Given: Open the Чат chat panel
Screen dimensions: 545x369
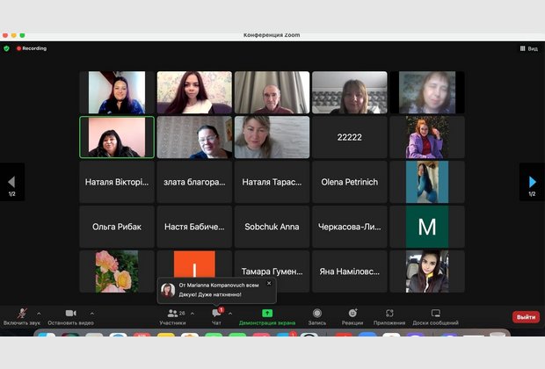Looking at the screenshot, I should [216, 314].
